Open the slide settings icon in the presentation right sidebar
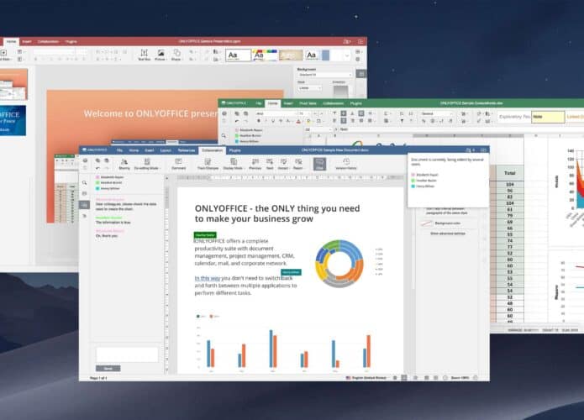The height and width of the screenshot is (420, 584). point(360,74)
